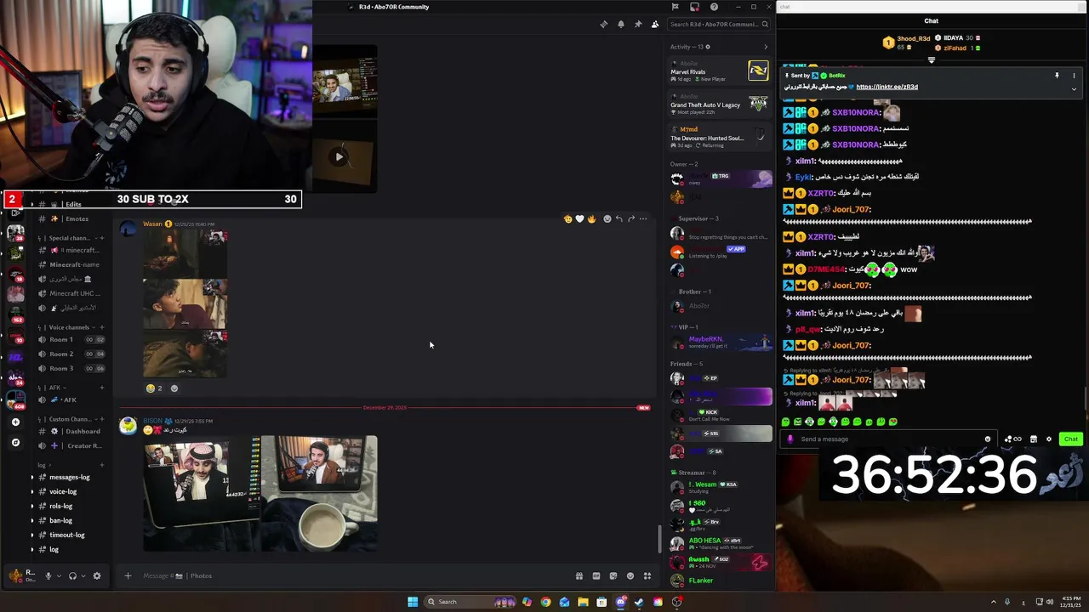This screenshot has width=1089, height=612.
Task: Collapse the AFK category
Action: [x=51, y=388]
